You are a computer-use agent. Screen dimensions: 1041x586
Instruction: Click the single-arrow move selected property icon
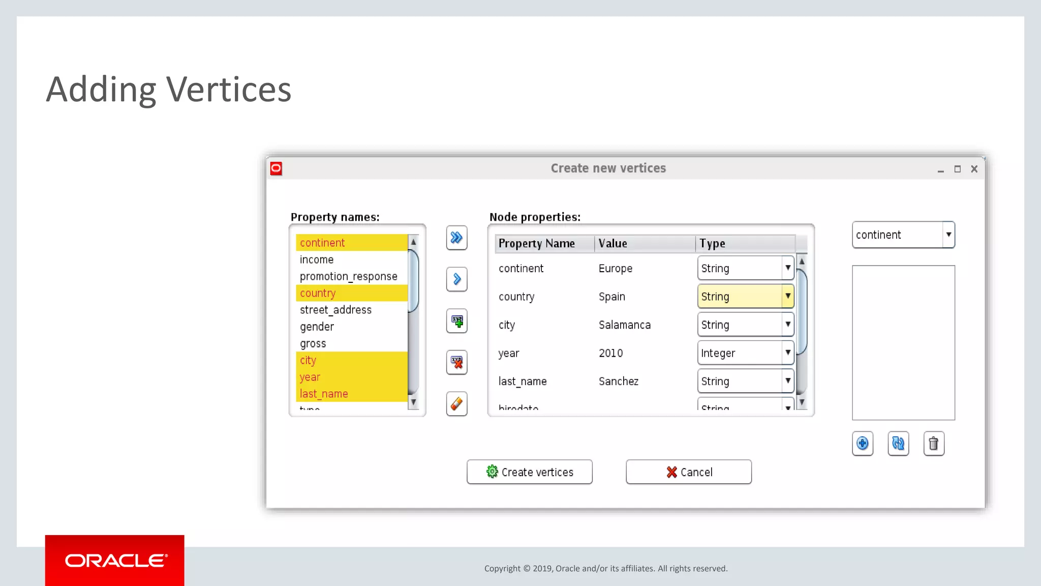(456, 279)
